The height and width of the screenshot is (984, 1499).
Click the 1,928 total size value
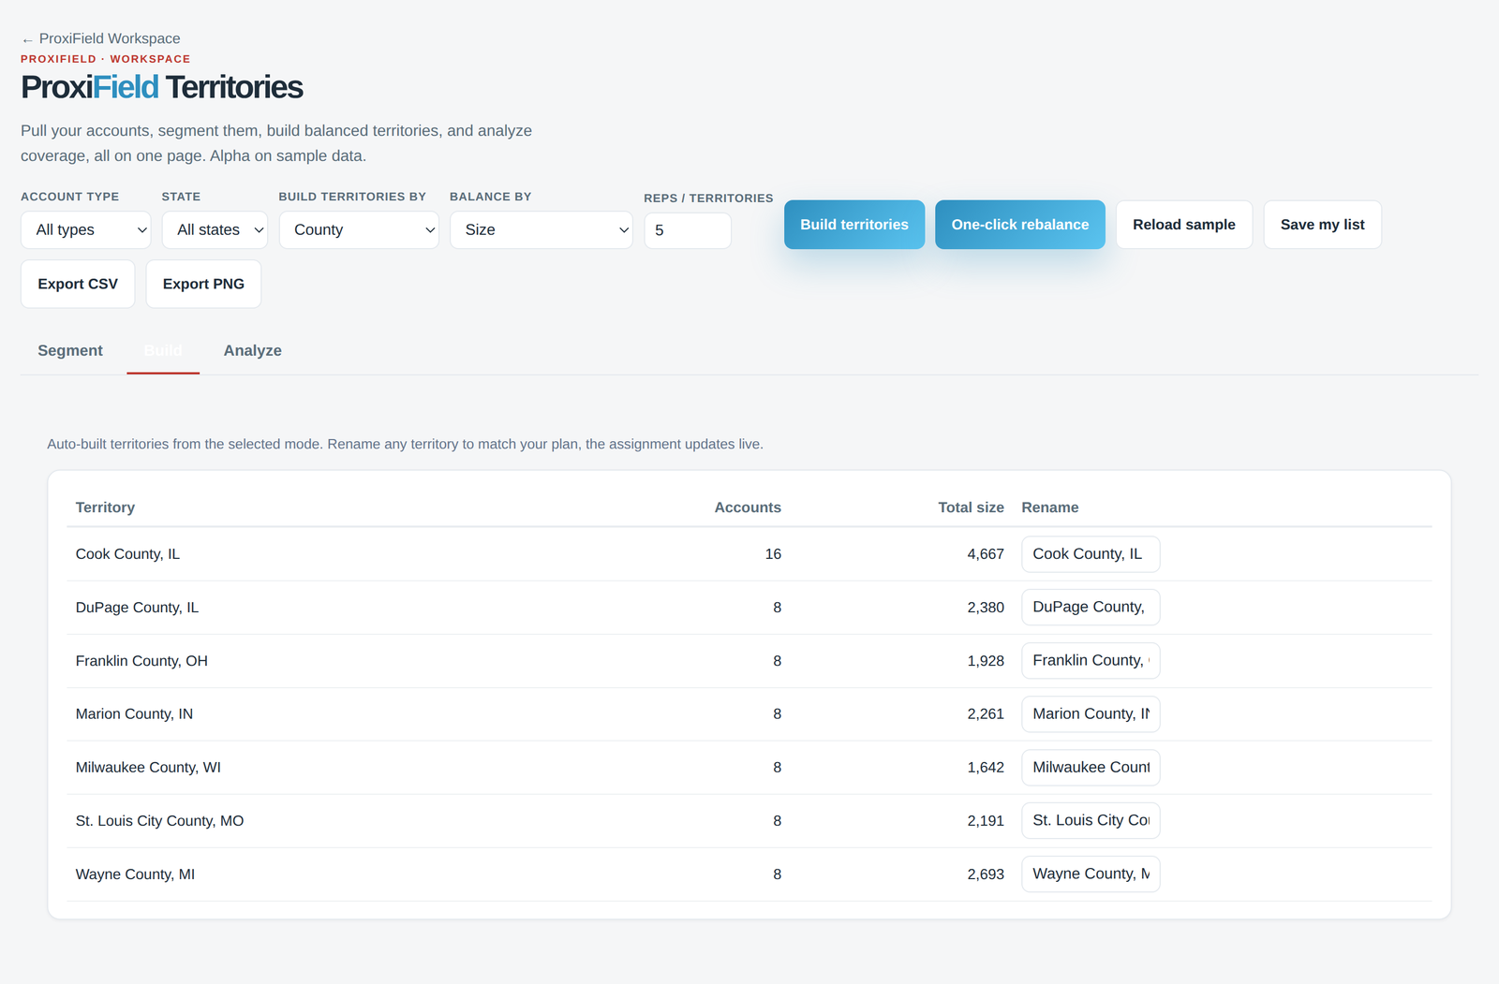coord(986,661)
